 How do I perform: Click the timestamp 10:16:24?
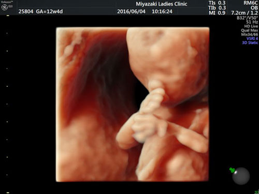[162, 11]
